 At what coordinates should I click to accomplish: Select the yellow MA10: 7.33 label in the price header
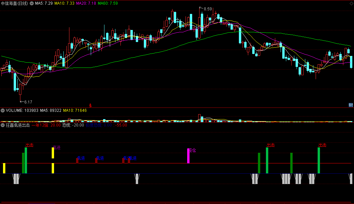[x=64, y=3]
